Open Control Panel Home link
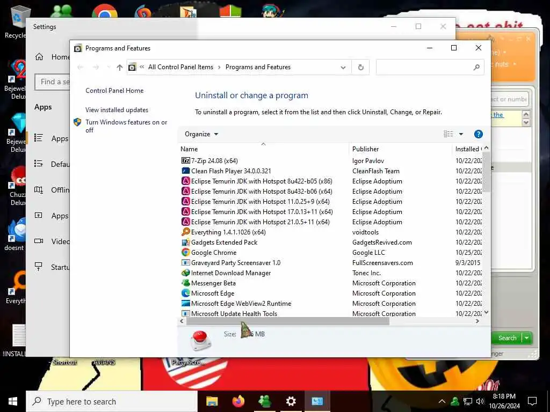The height and width of the screenshot is (412, 550). [114, 90]
